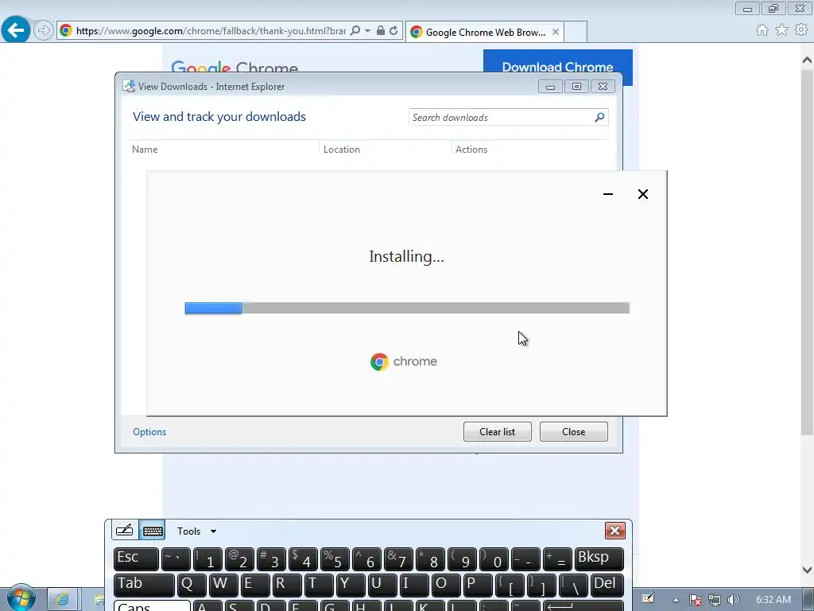
Task: Tap the Bksp key on on-screen keyboard
Action: click(x=599, y=559)
